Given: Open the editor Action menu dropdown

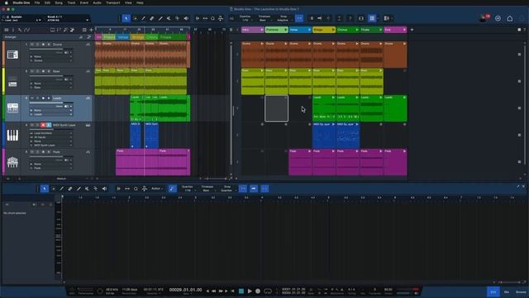Looking at the screenshot, I should click(x=157, y=189).
